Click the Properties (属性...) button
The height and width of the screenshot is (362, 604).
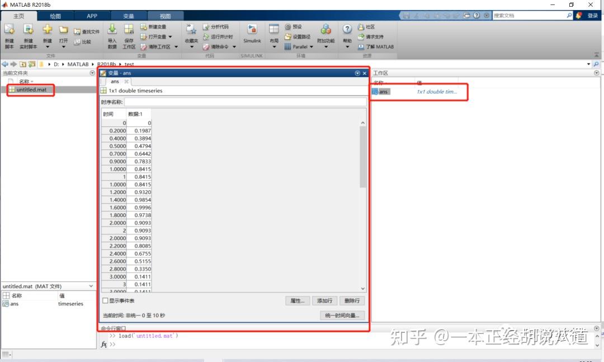[x=298, y=300]
